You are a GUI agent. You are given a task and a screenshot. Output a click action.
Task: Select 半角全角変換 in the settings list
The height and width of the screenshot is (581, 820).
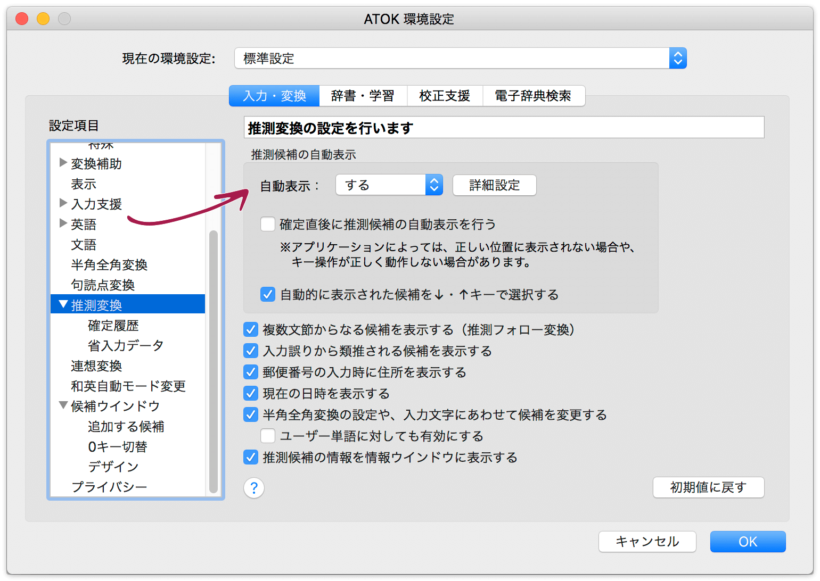coord(109,265)
